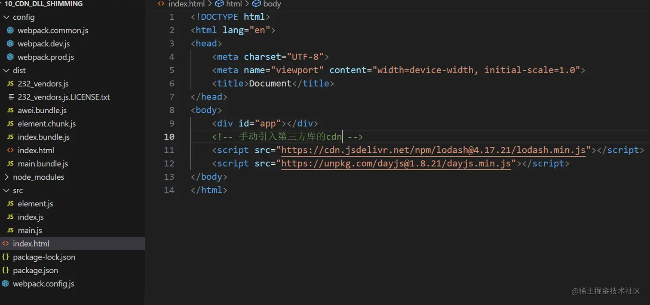Click the viewport content attribute value
650x305 pixels.
pos(476,70)
